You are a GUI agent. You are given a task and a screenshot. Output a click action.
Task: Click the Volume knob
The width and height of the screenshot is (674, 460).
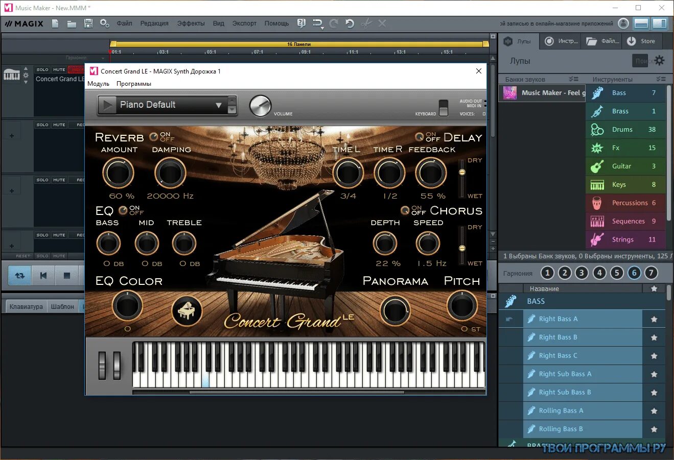pos(260,106)
